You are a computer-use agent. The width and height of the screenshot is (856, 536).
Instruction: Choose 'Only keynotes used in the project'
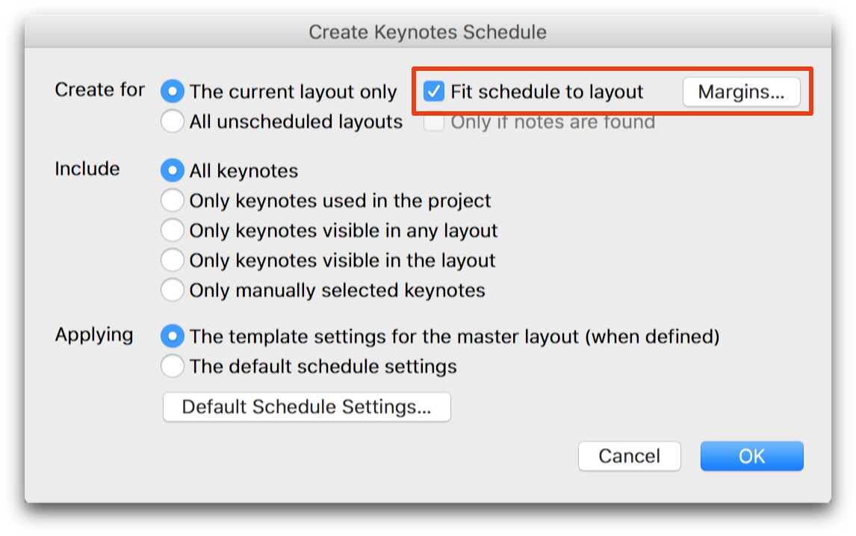(173, 201)
